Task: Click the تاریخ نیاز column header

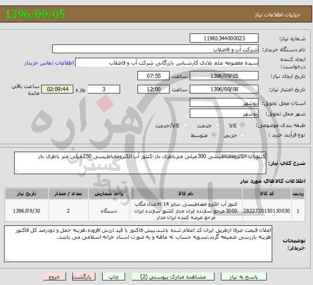Action: (x=27, y=194)
